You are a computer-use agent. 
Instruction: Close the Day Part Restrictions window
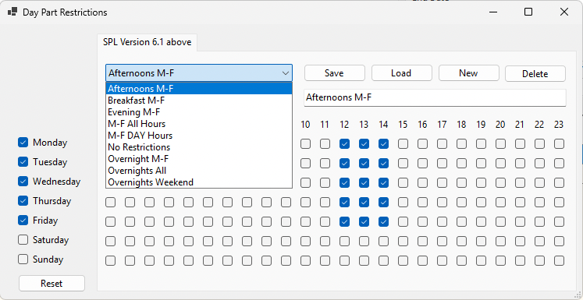(x=563, y=12)
